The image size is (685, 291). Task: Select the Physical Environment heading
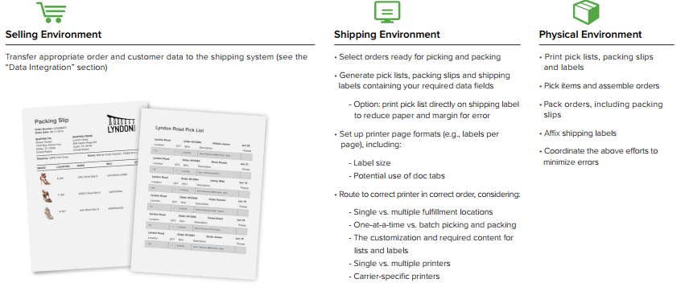[x=590, y=35]
